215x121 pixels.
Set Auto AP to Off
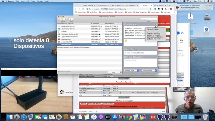pyautogui.click(x=108, y=93)
